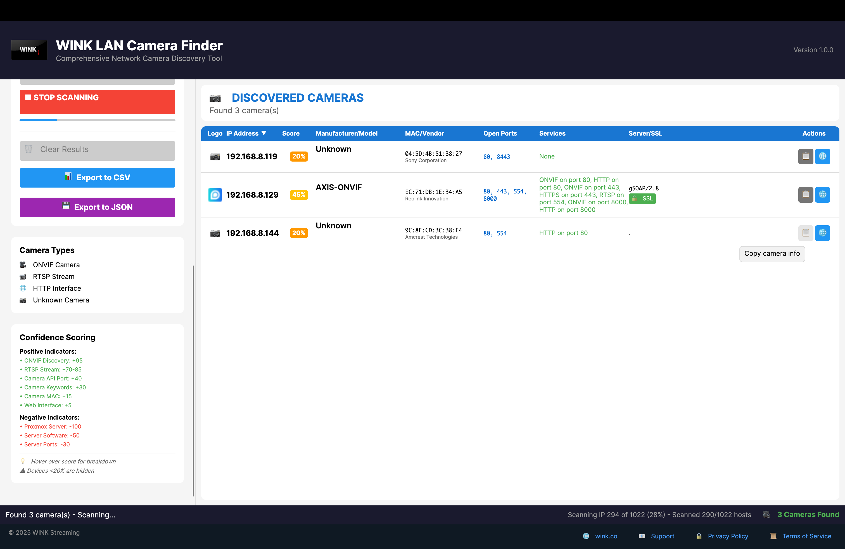The width and height of the screenshot is (845, 549).
Task: Open web interface for 192.168.8.119
Action: click(x=822, y=156)
